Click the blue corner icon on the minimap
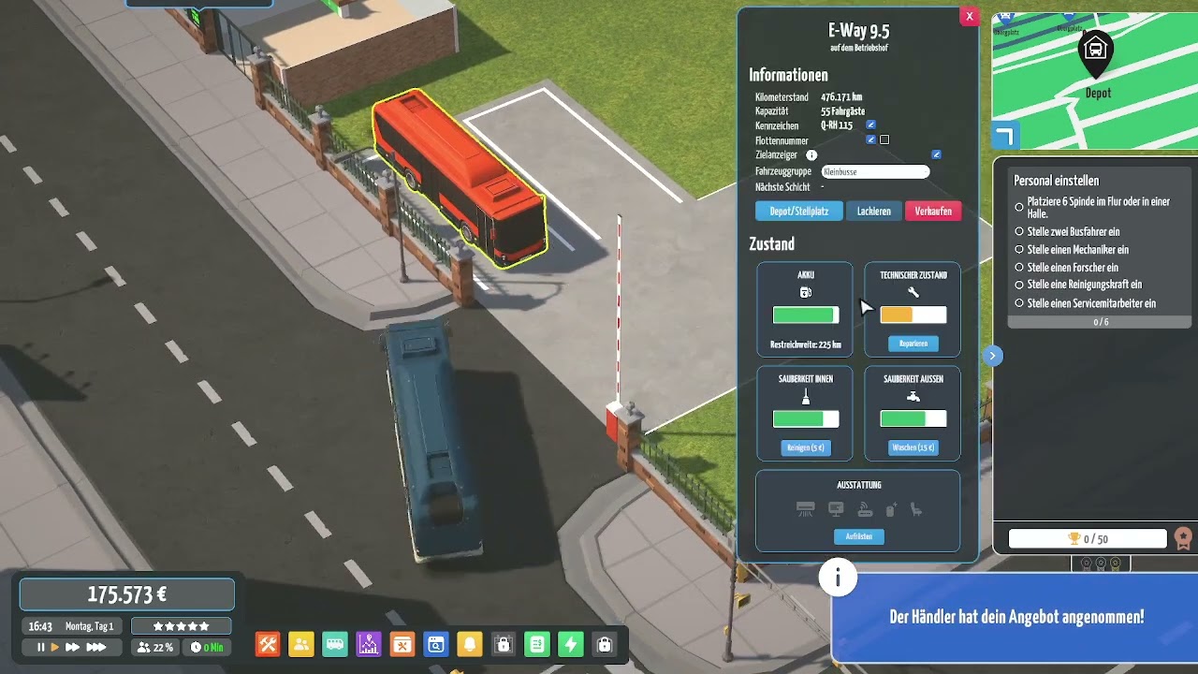This screenshot has width=1198, height=674. tap(1004, 137)
